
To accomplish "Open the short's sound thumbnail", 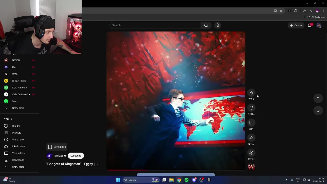I will [x=251, y=167].
